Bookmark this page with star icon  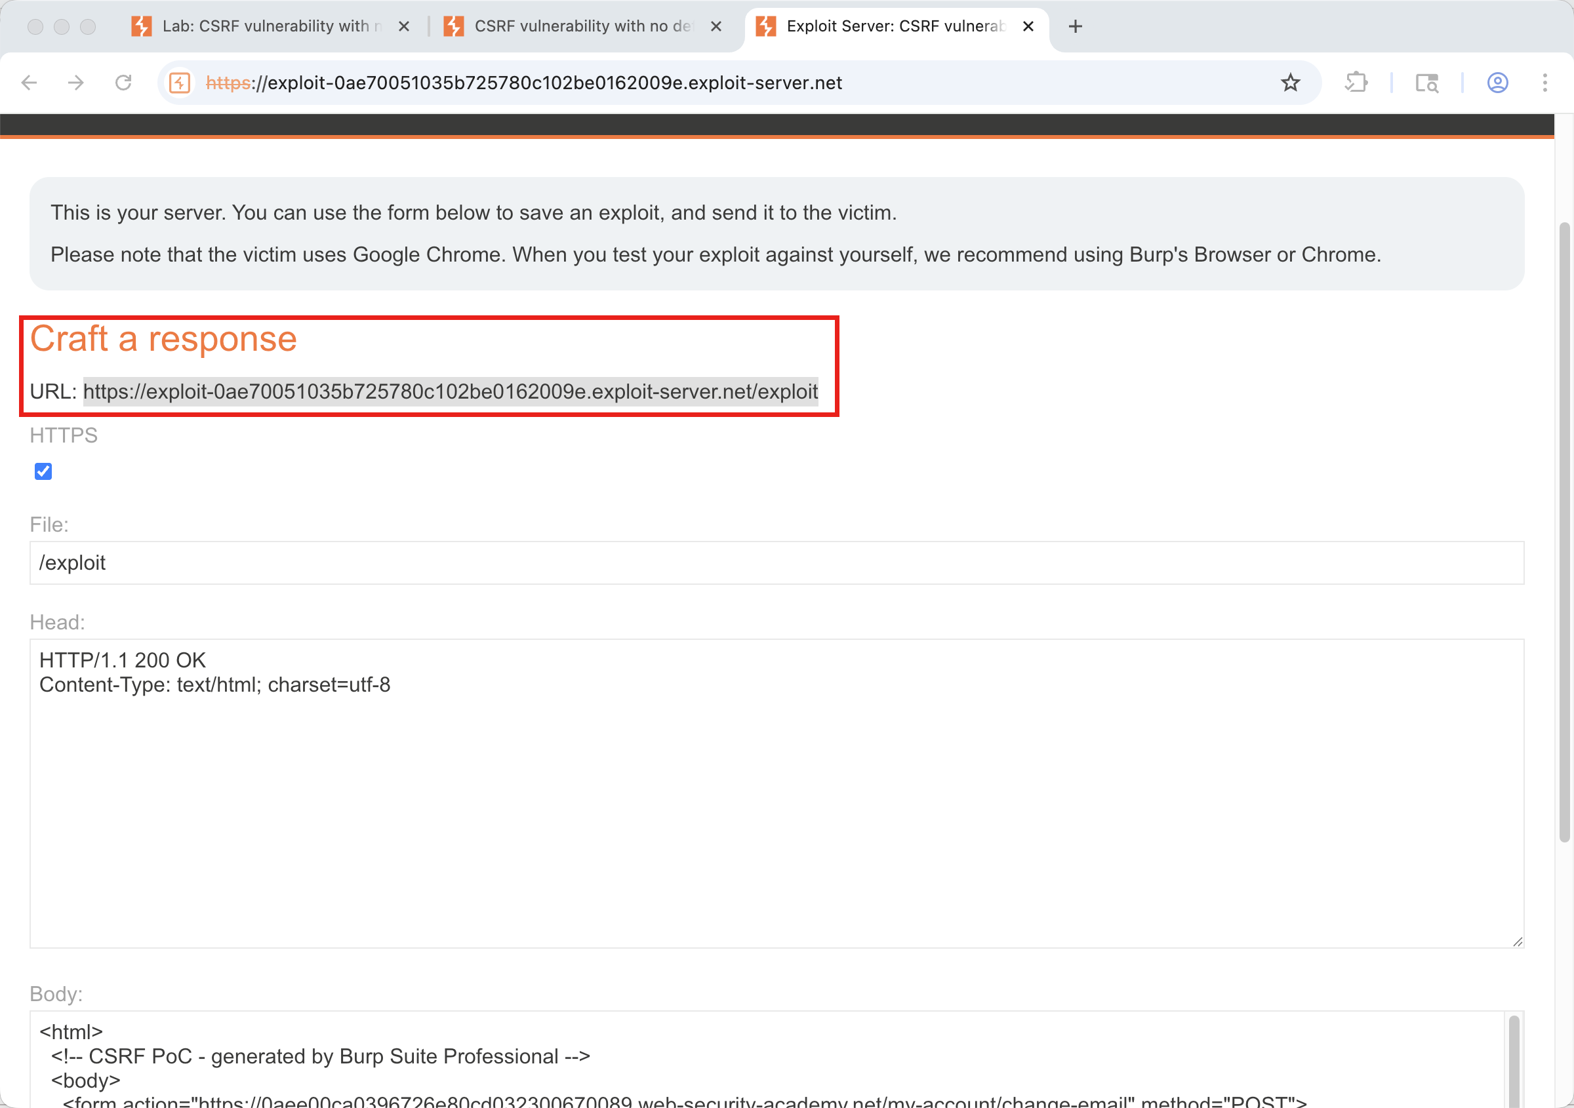click(x=1290, y=83)
